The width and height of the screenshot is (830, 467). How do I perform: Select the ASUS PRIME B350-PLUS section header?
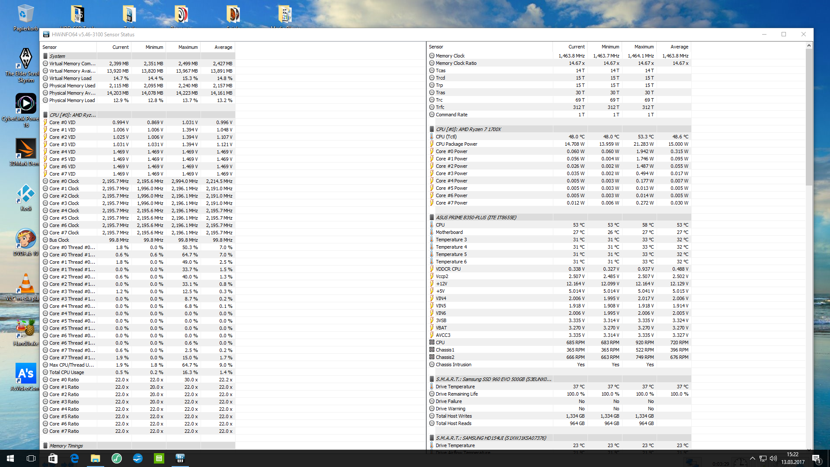click(x=476, y=218)
